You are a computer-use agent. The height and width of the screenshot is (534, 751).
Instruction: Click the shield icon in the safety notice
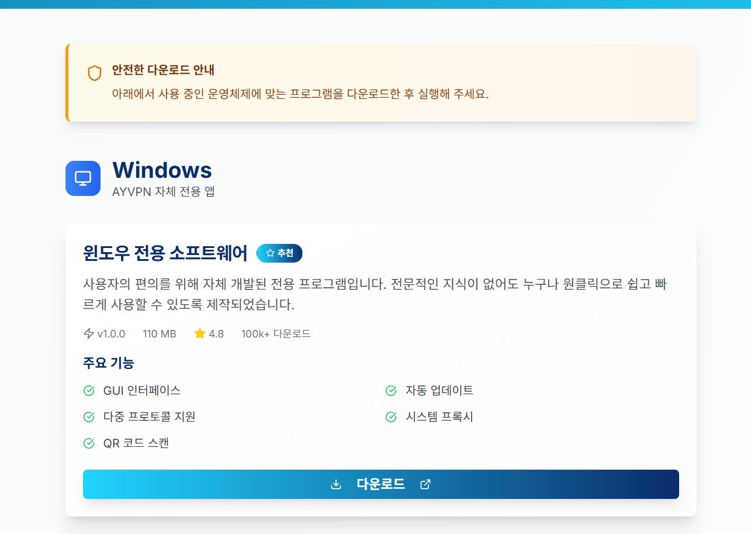95,73
